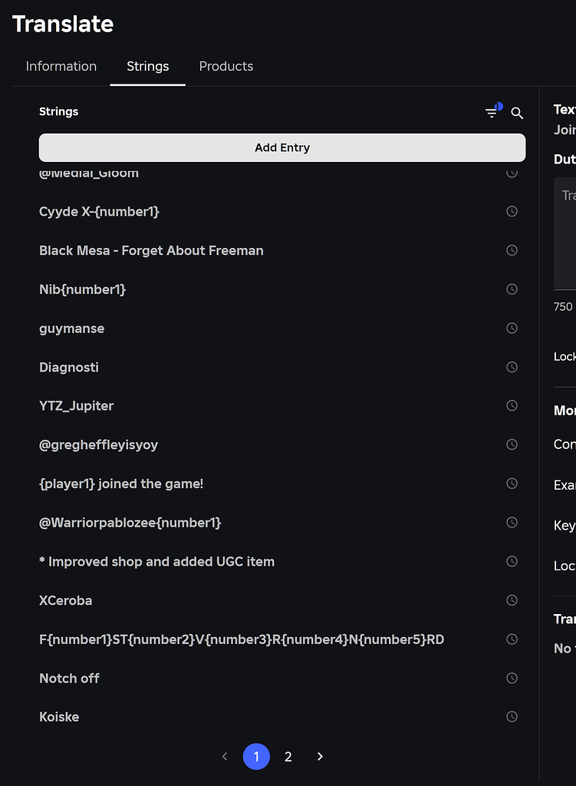The width and height of the screenshot is (576, 786).
Task: Click history icon beside @greghieffleyisyoy entry
Action: [512, 444]
